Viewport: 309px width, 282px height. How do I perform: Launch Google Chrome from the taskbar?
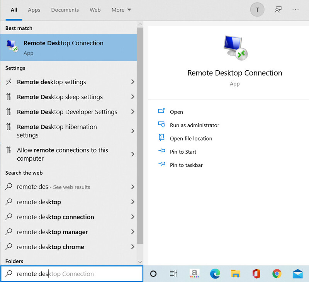coord(277,274)
